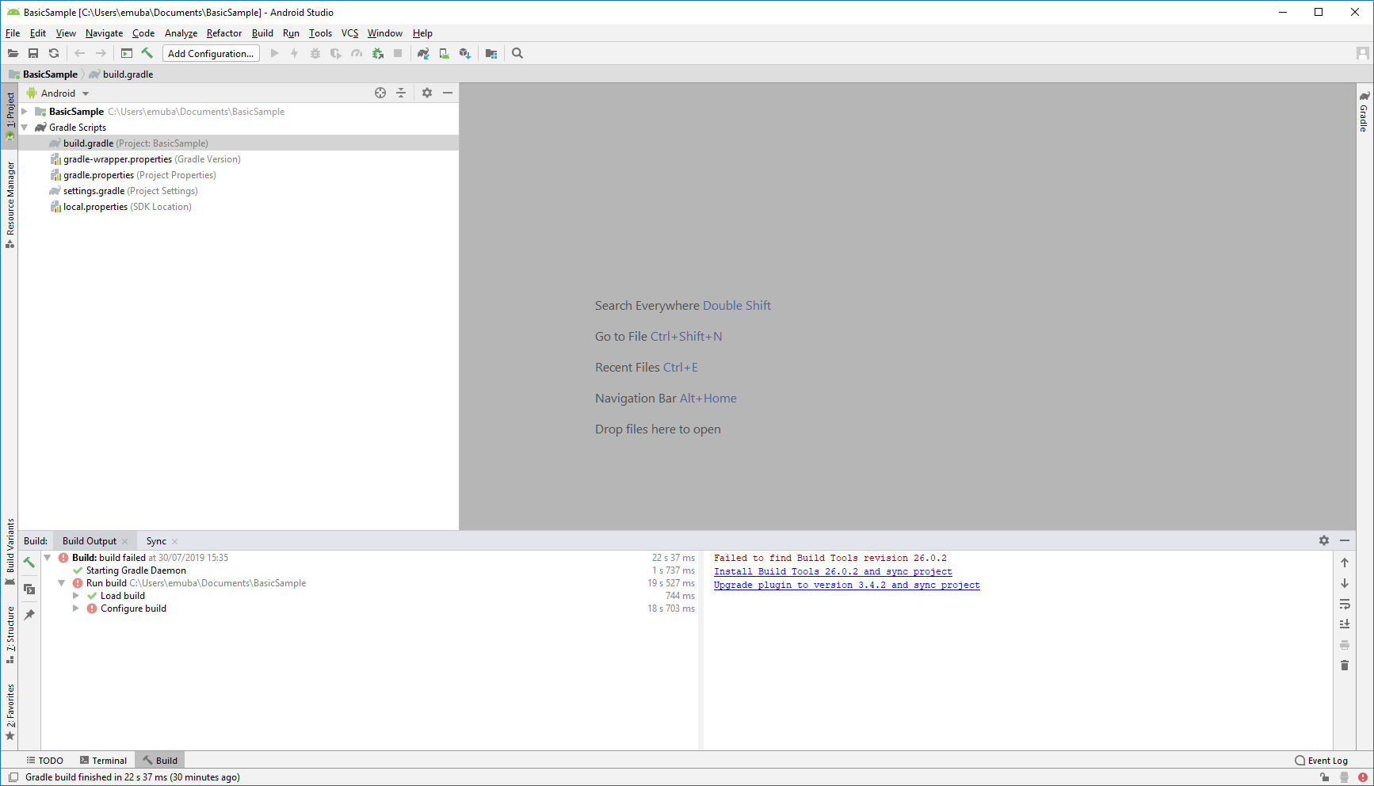Open the File menu
Screen dimensions: 1374x786
tap(13, 33)
